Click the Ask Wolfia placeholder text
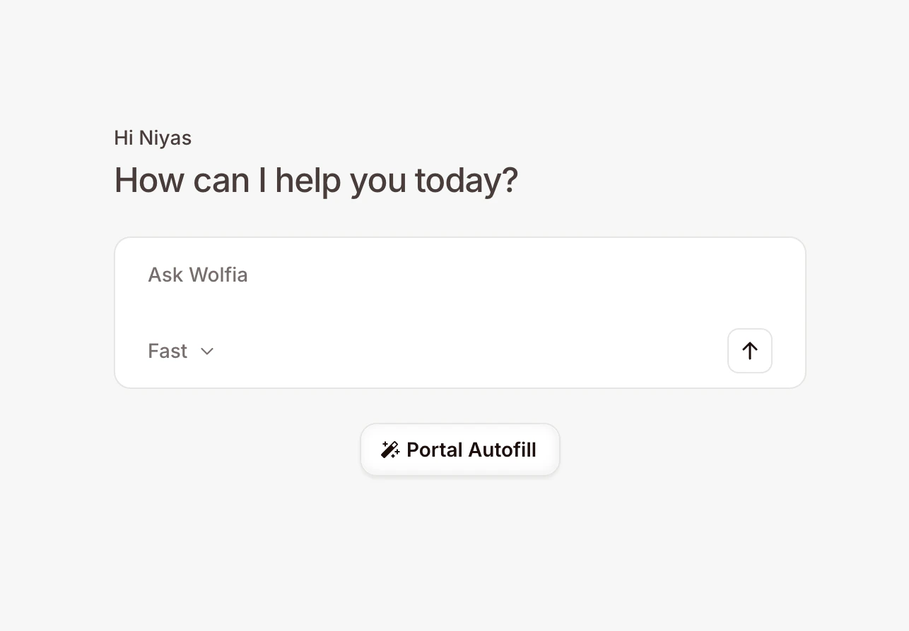Viewport: 909px width, 631px height. (198, 275)
